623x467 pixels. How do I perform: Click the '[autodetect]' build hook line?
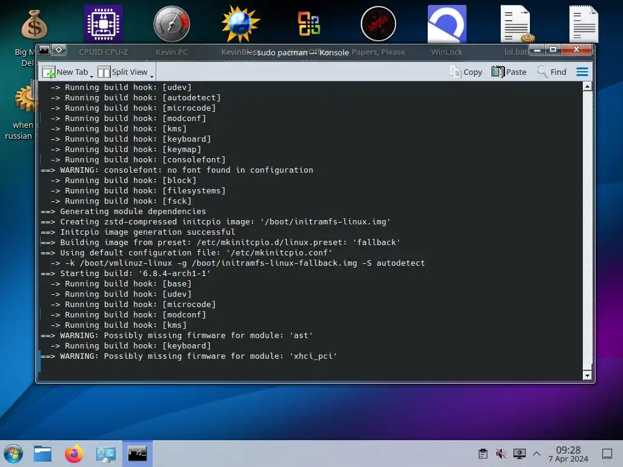click(135, 98)
